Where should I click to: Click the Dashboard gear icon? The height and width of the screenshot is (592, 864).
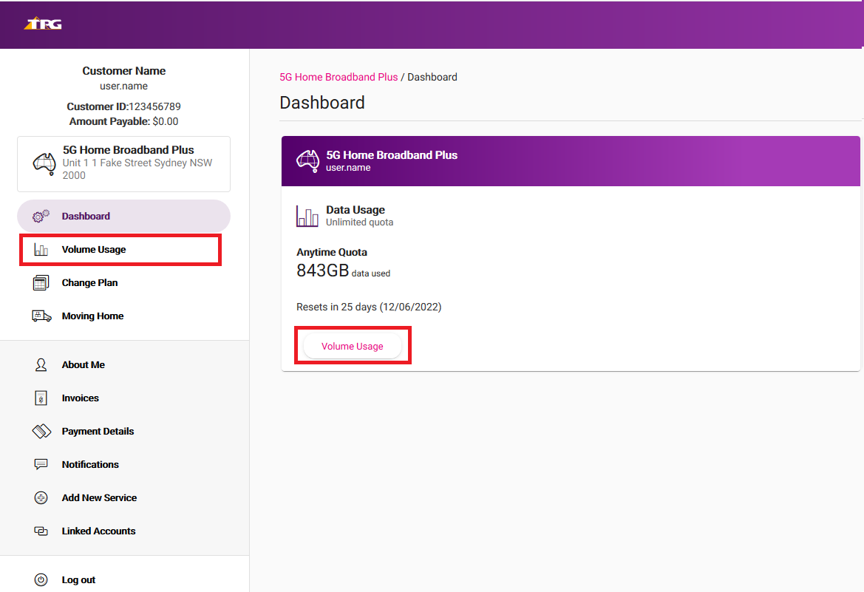tap(41, 216)
